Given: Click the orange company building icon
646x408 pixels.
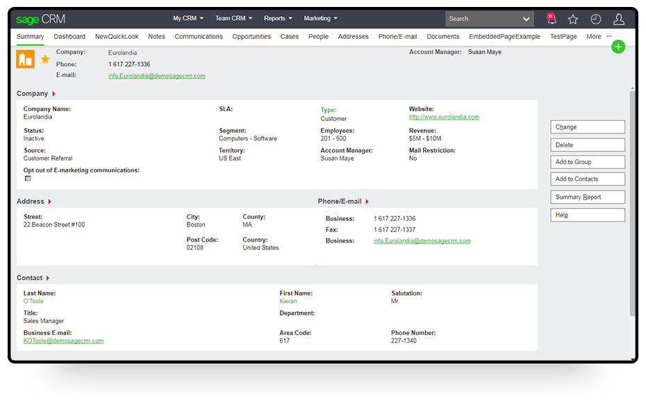Looking at the screenshot, I should tap(26, 59).
